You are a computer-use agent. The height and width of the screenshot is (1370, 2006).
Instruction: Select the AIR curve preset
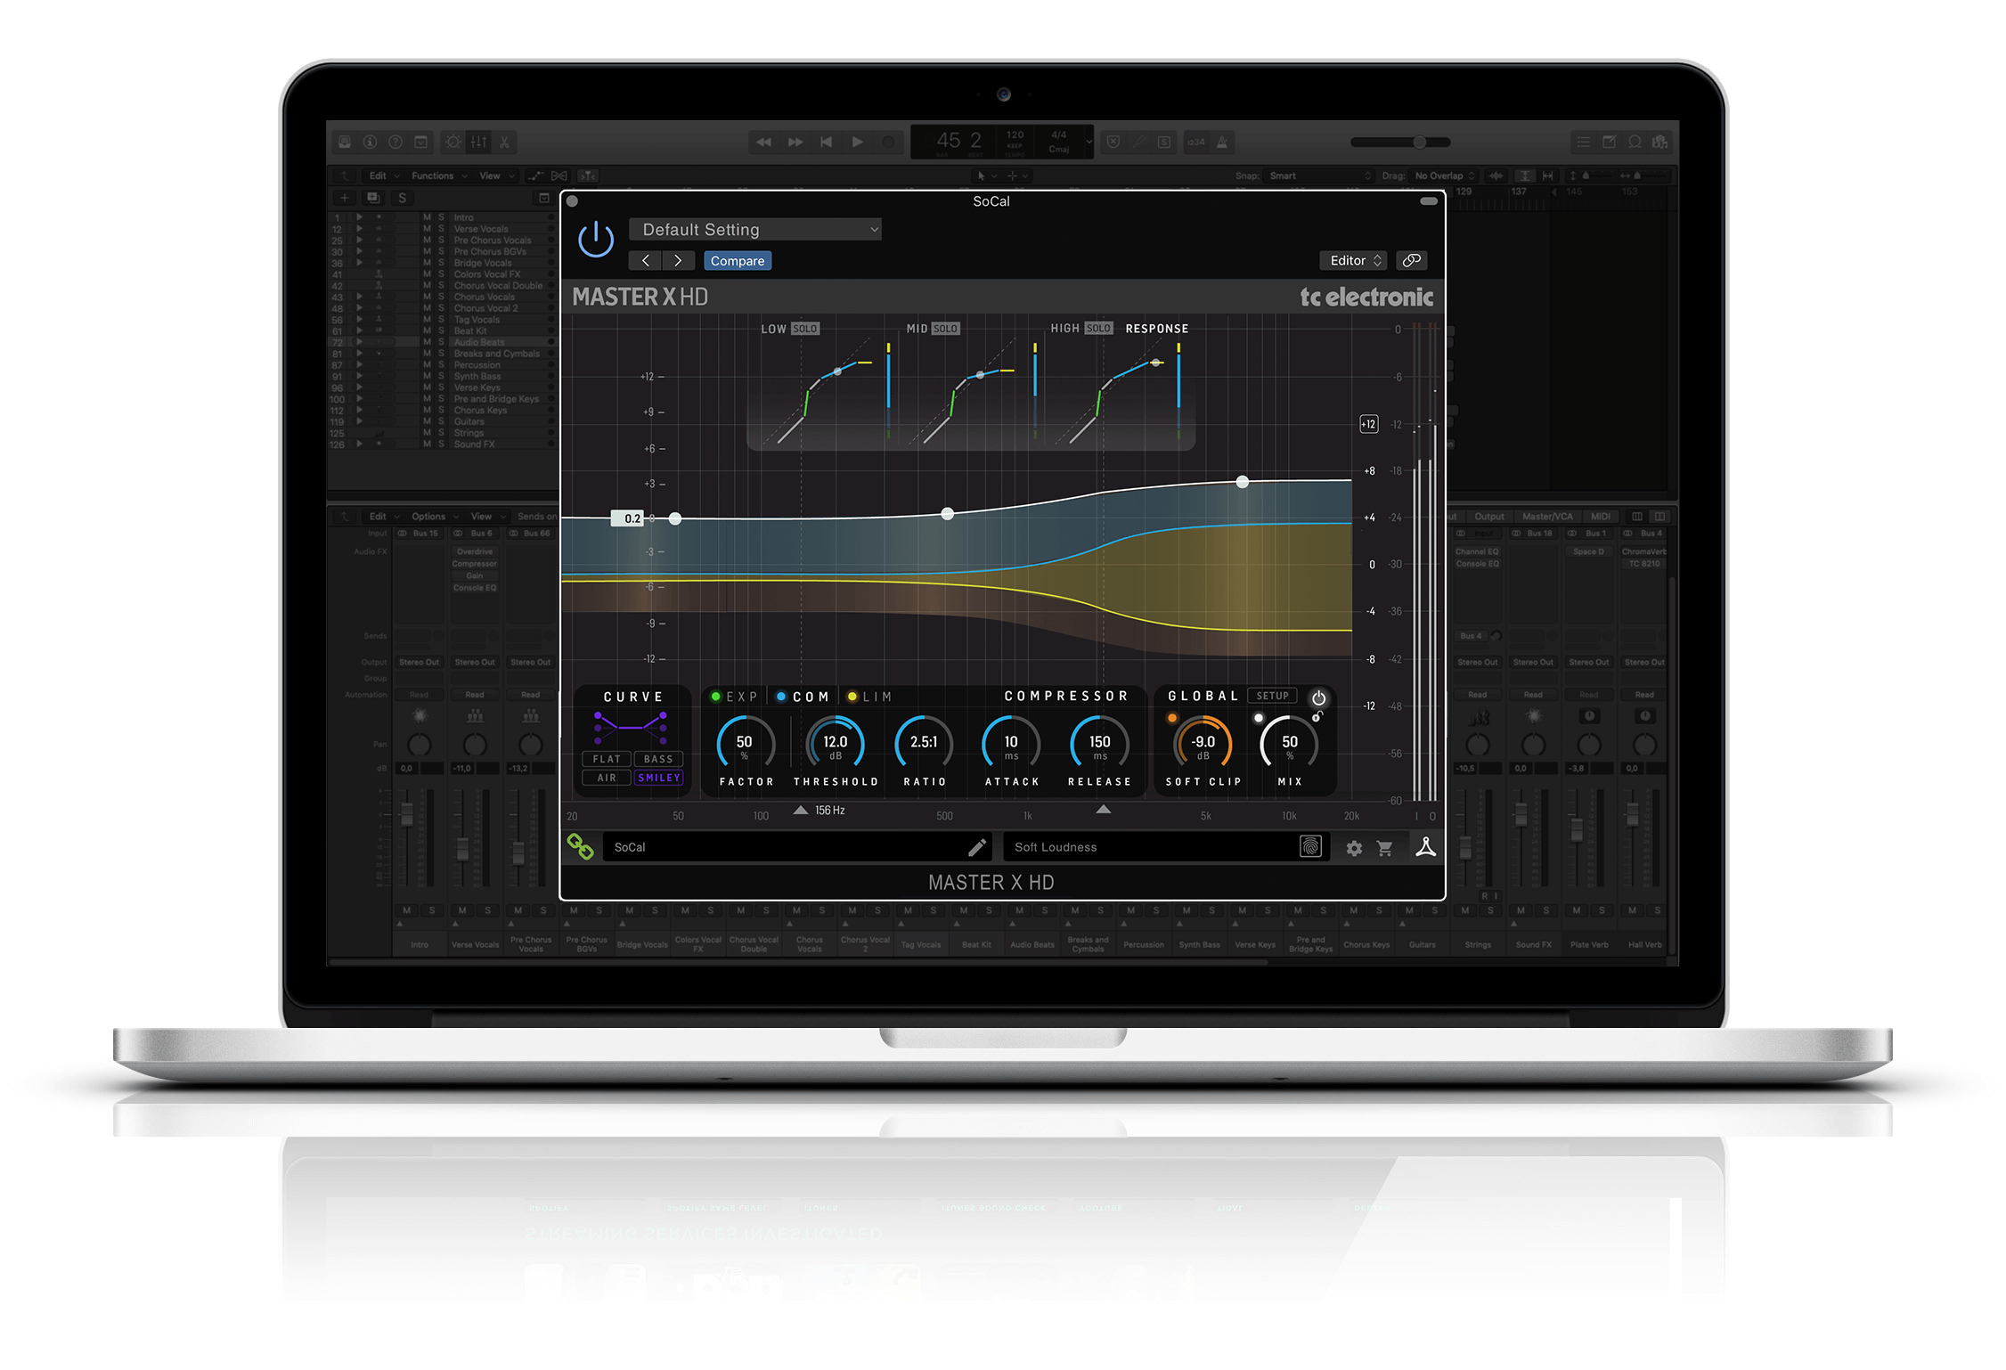pos(607,778)
